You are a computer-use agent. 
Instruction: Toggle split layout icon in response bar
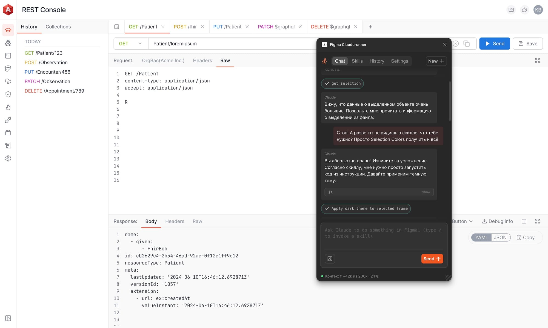click(524, 221)
